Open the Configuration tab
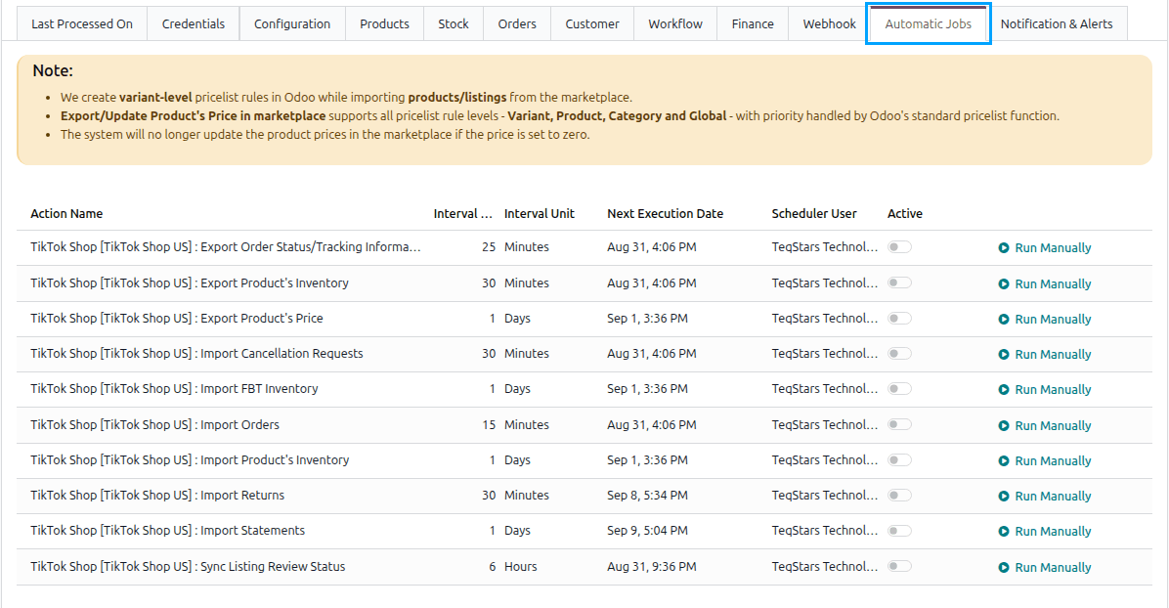 click(x=292, y=23)
